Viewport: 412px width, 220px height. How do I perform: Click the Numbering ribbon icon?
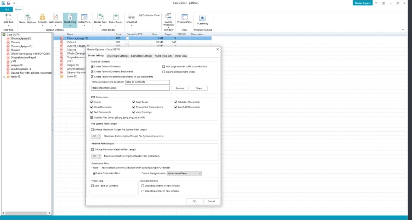[70, 17]
